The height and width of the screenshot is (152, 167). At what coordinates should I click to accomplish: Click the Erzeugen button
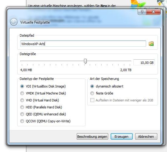pos(122,137)
